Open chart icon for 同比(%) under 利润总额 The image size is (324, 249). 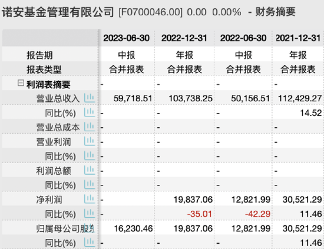pos(90,185)
